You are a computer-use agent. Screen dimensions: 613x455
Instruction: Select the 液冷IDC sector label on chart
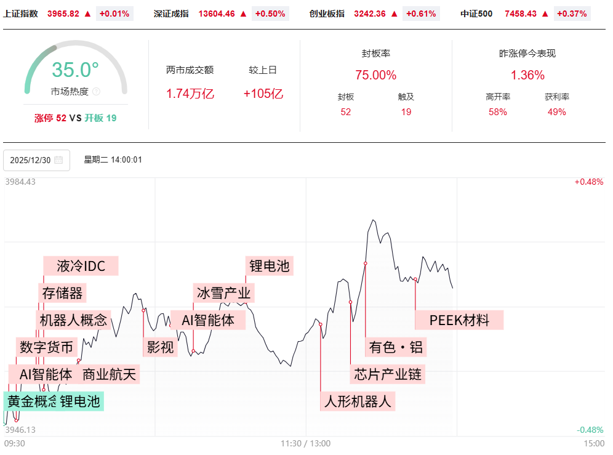point(81,266)
